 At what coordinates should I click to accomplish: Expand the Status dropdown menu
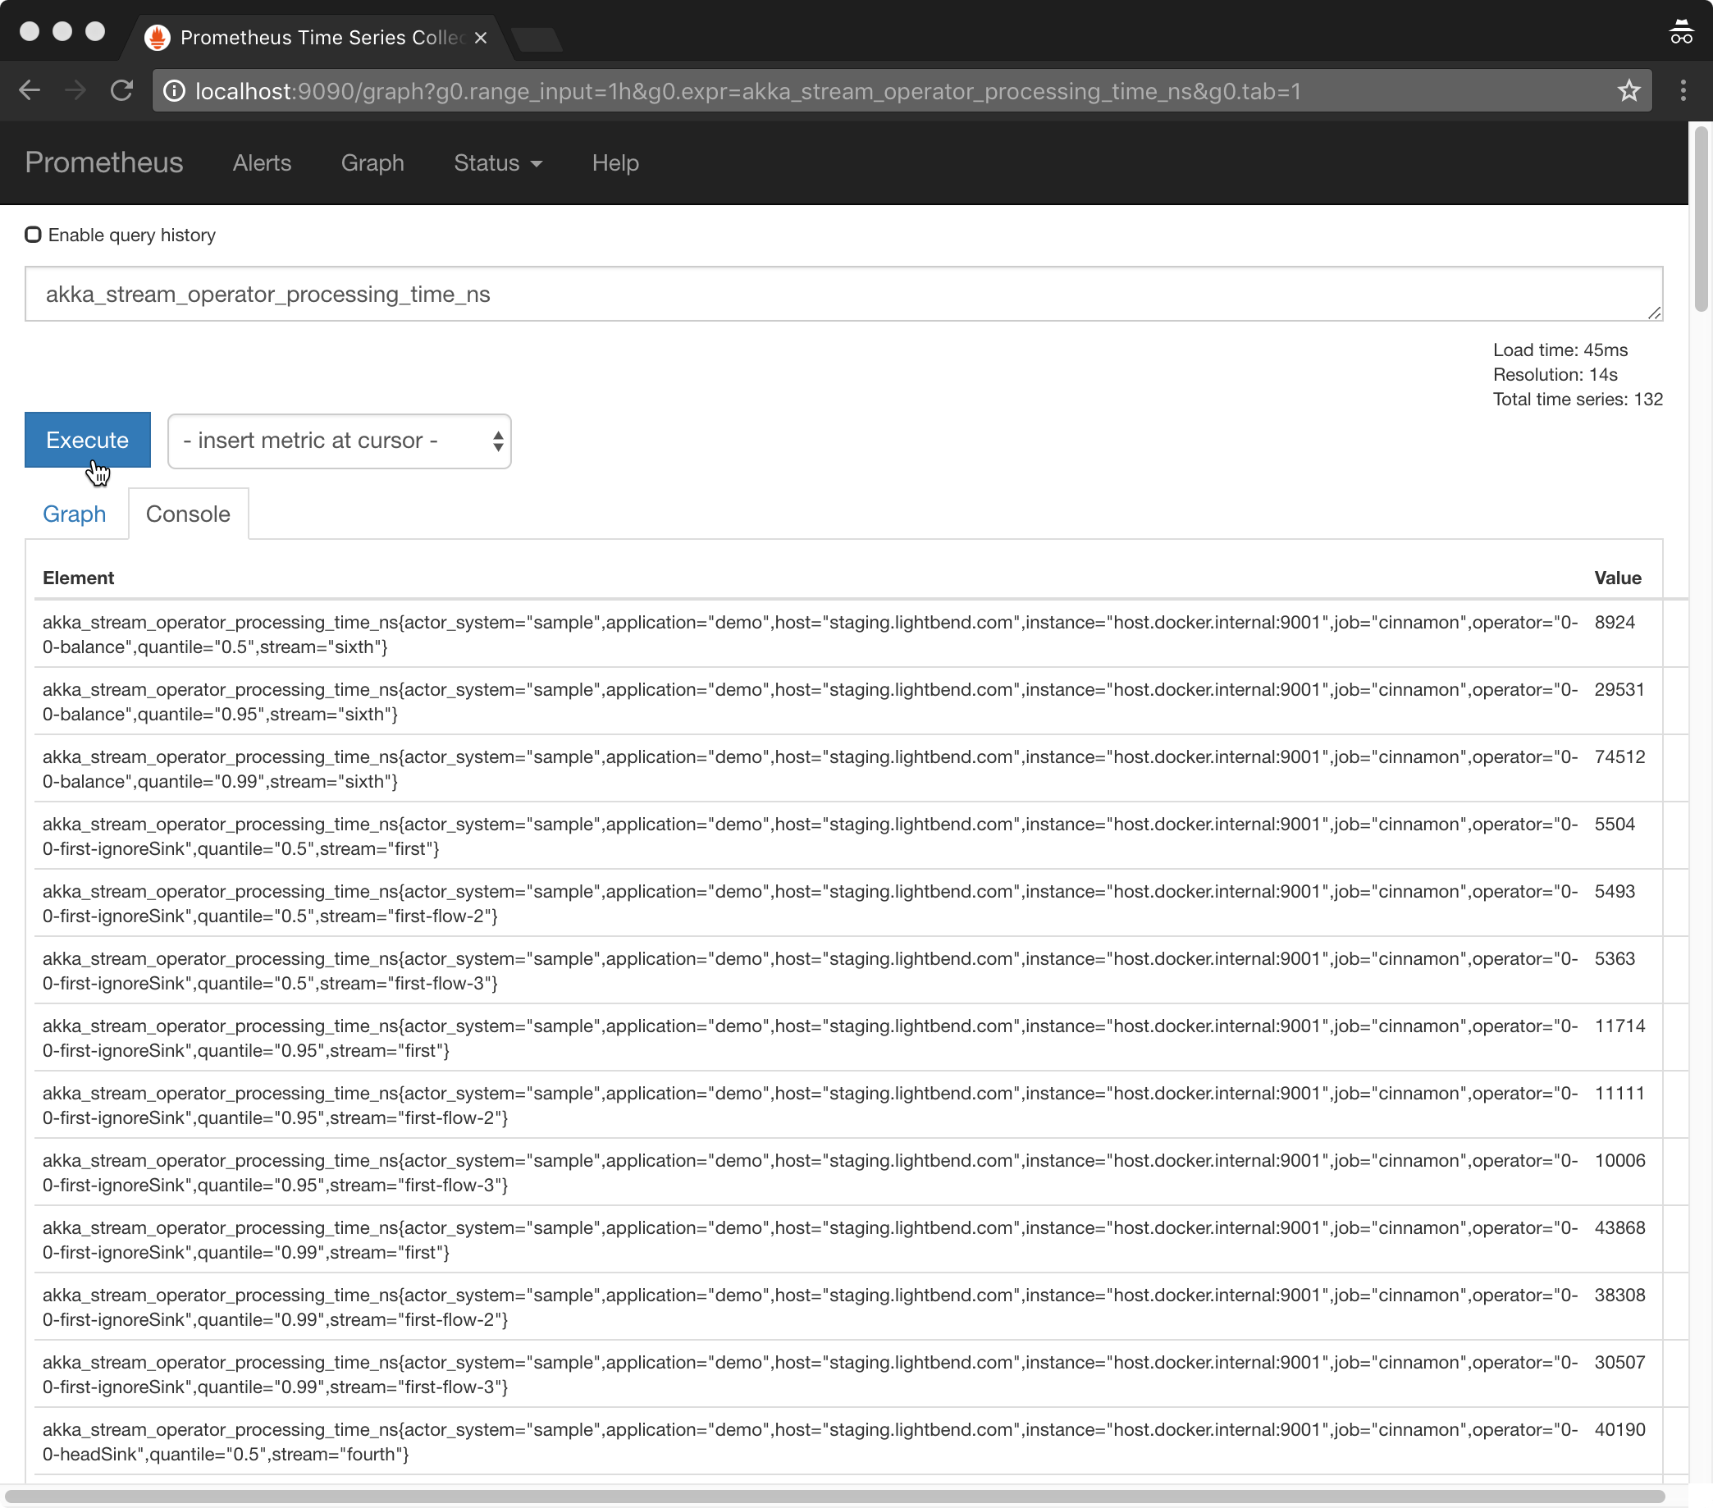point(498,162)
